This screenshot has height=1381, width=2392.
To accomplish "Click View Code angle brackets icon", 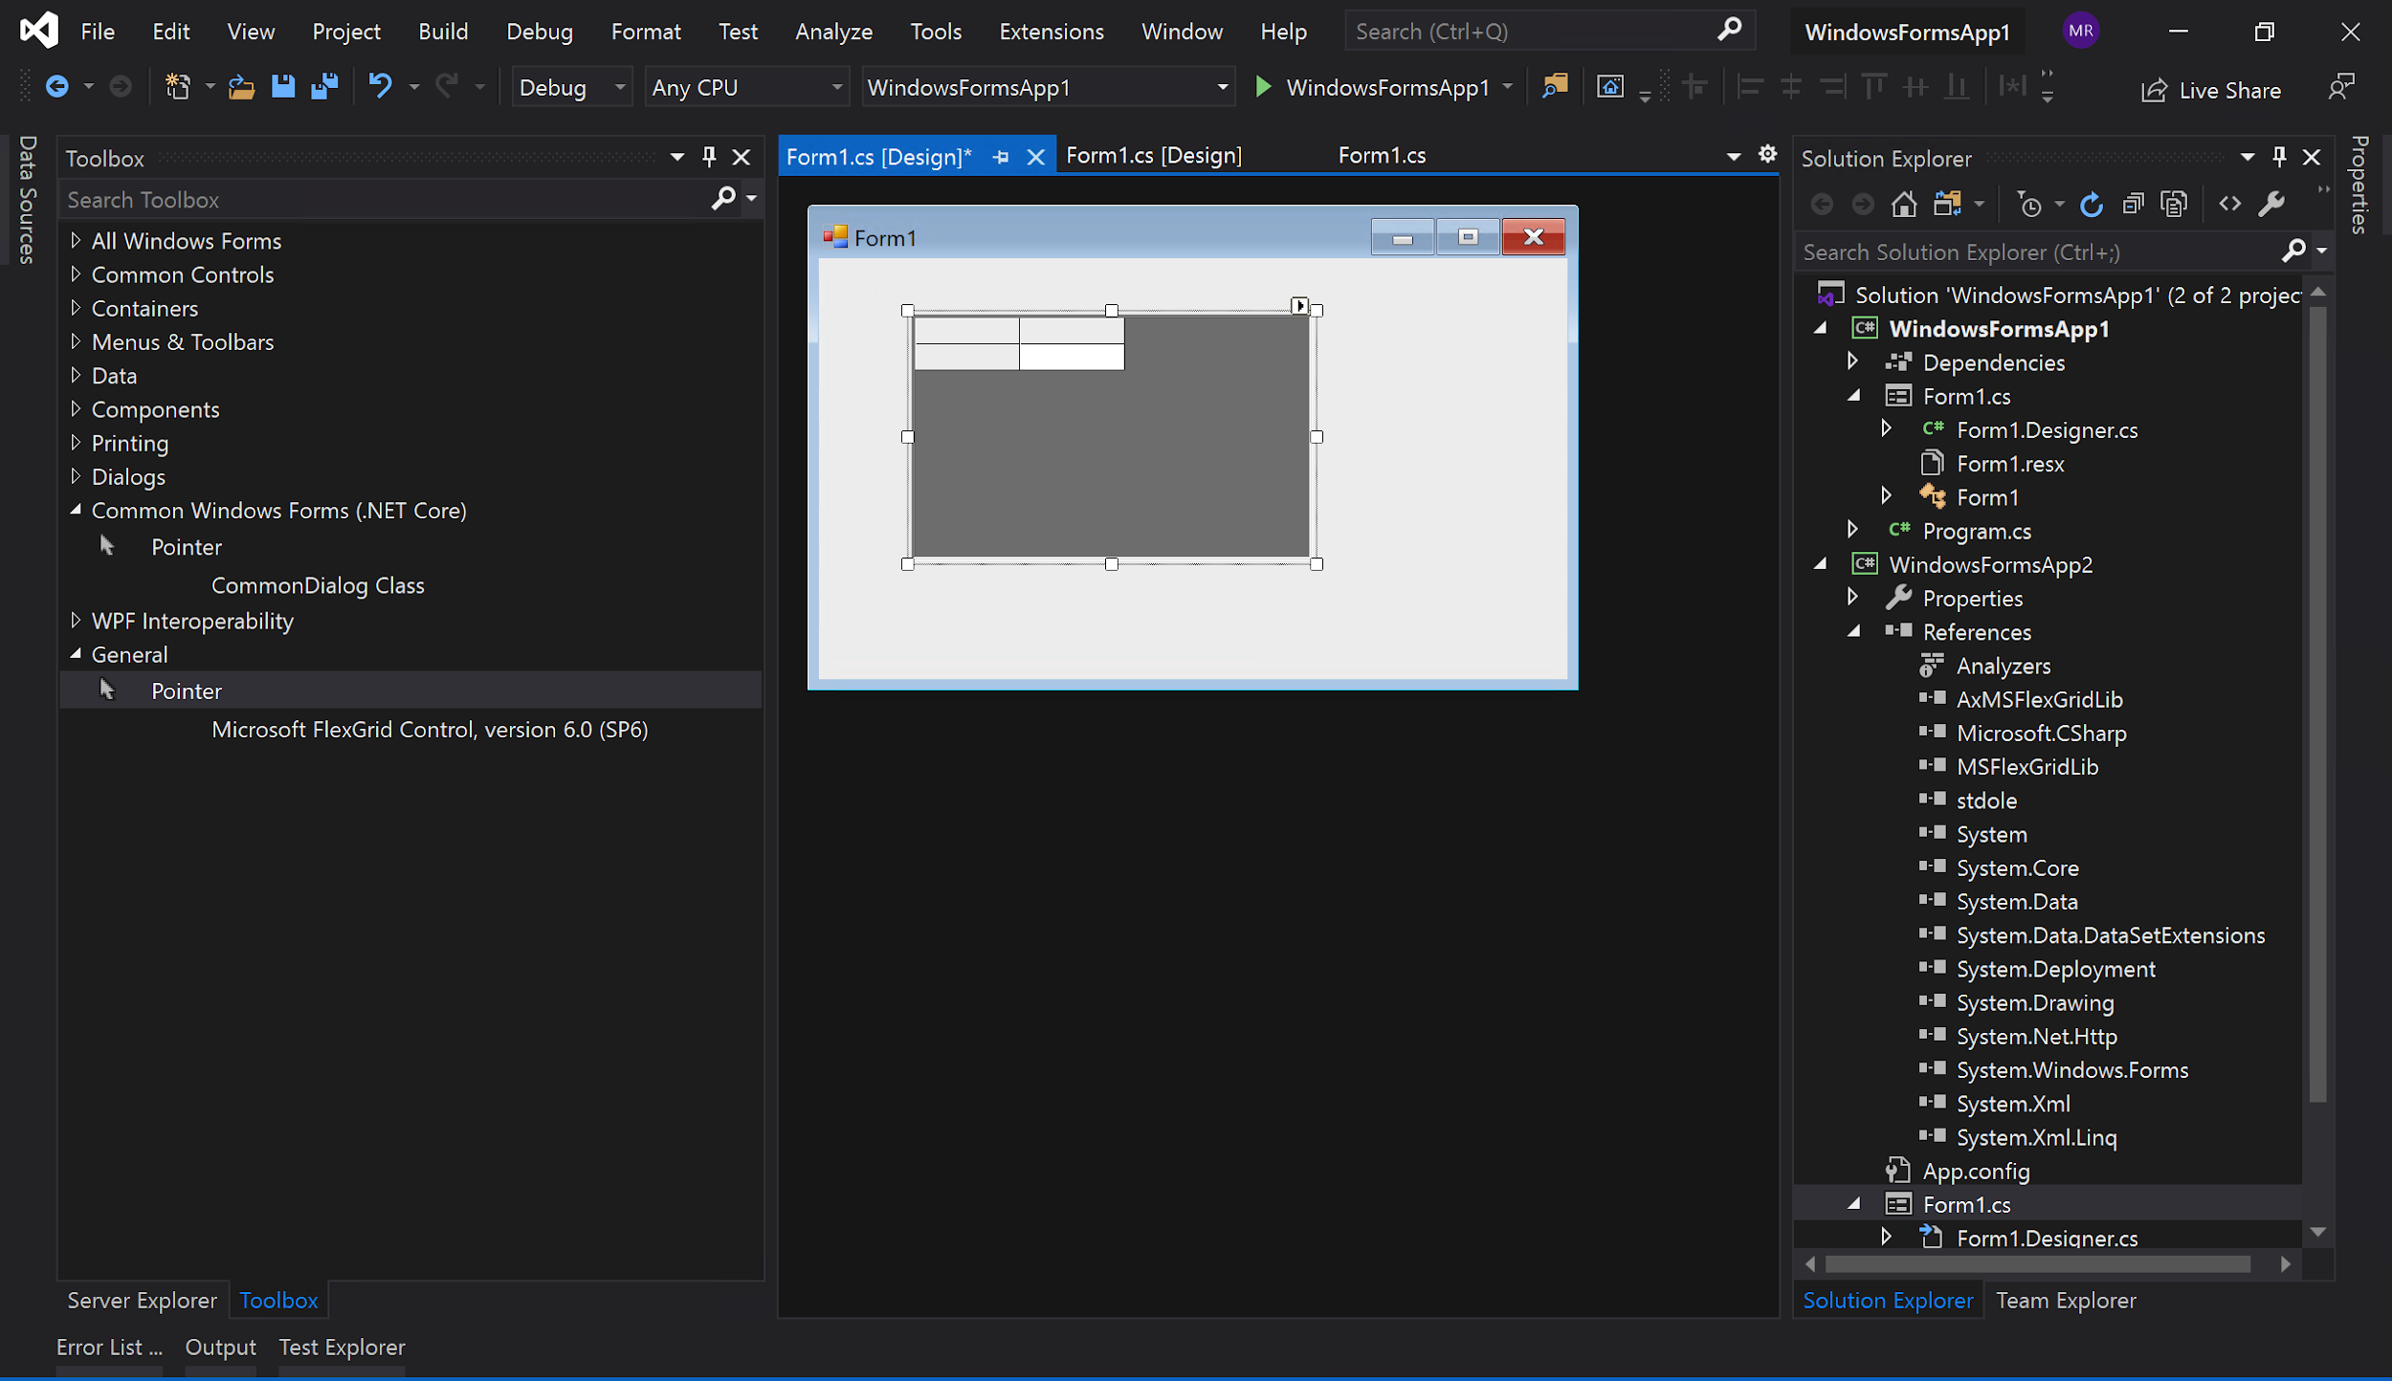I will click(x=2229, y=204).
